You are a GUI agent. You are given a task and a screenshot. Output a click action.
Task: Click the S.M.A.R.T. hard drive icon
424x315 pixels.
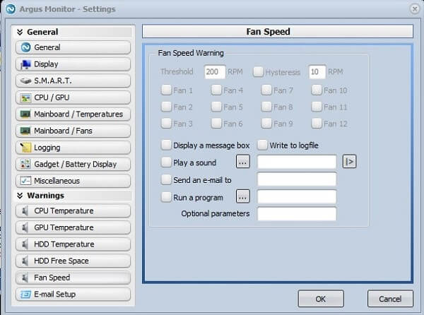25,81
